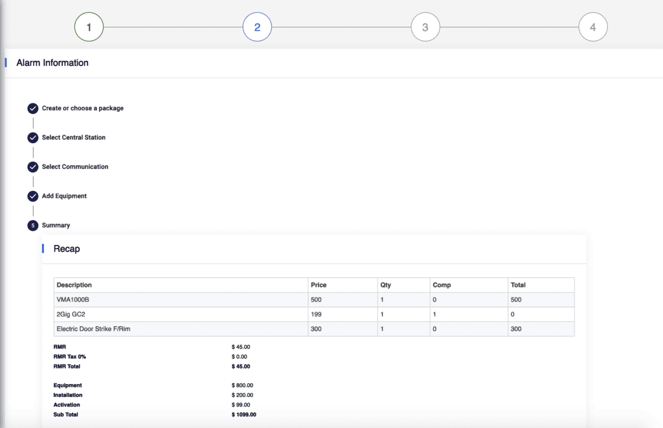Click the RMR Tax amount '$ 0.00'

[x=240, y=357]
